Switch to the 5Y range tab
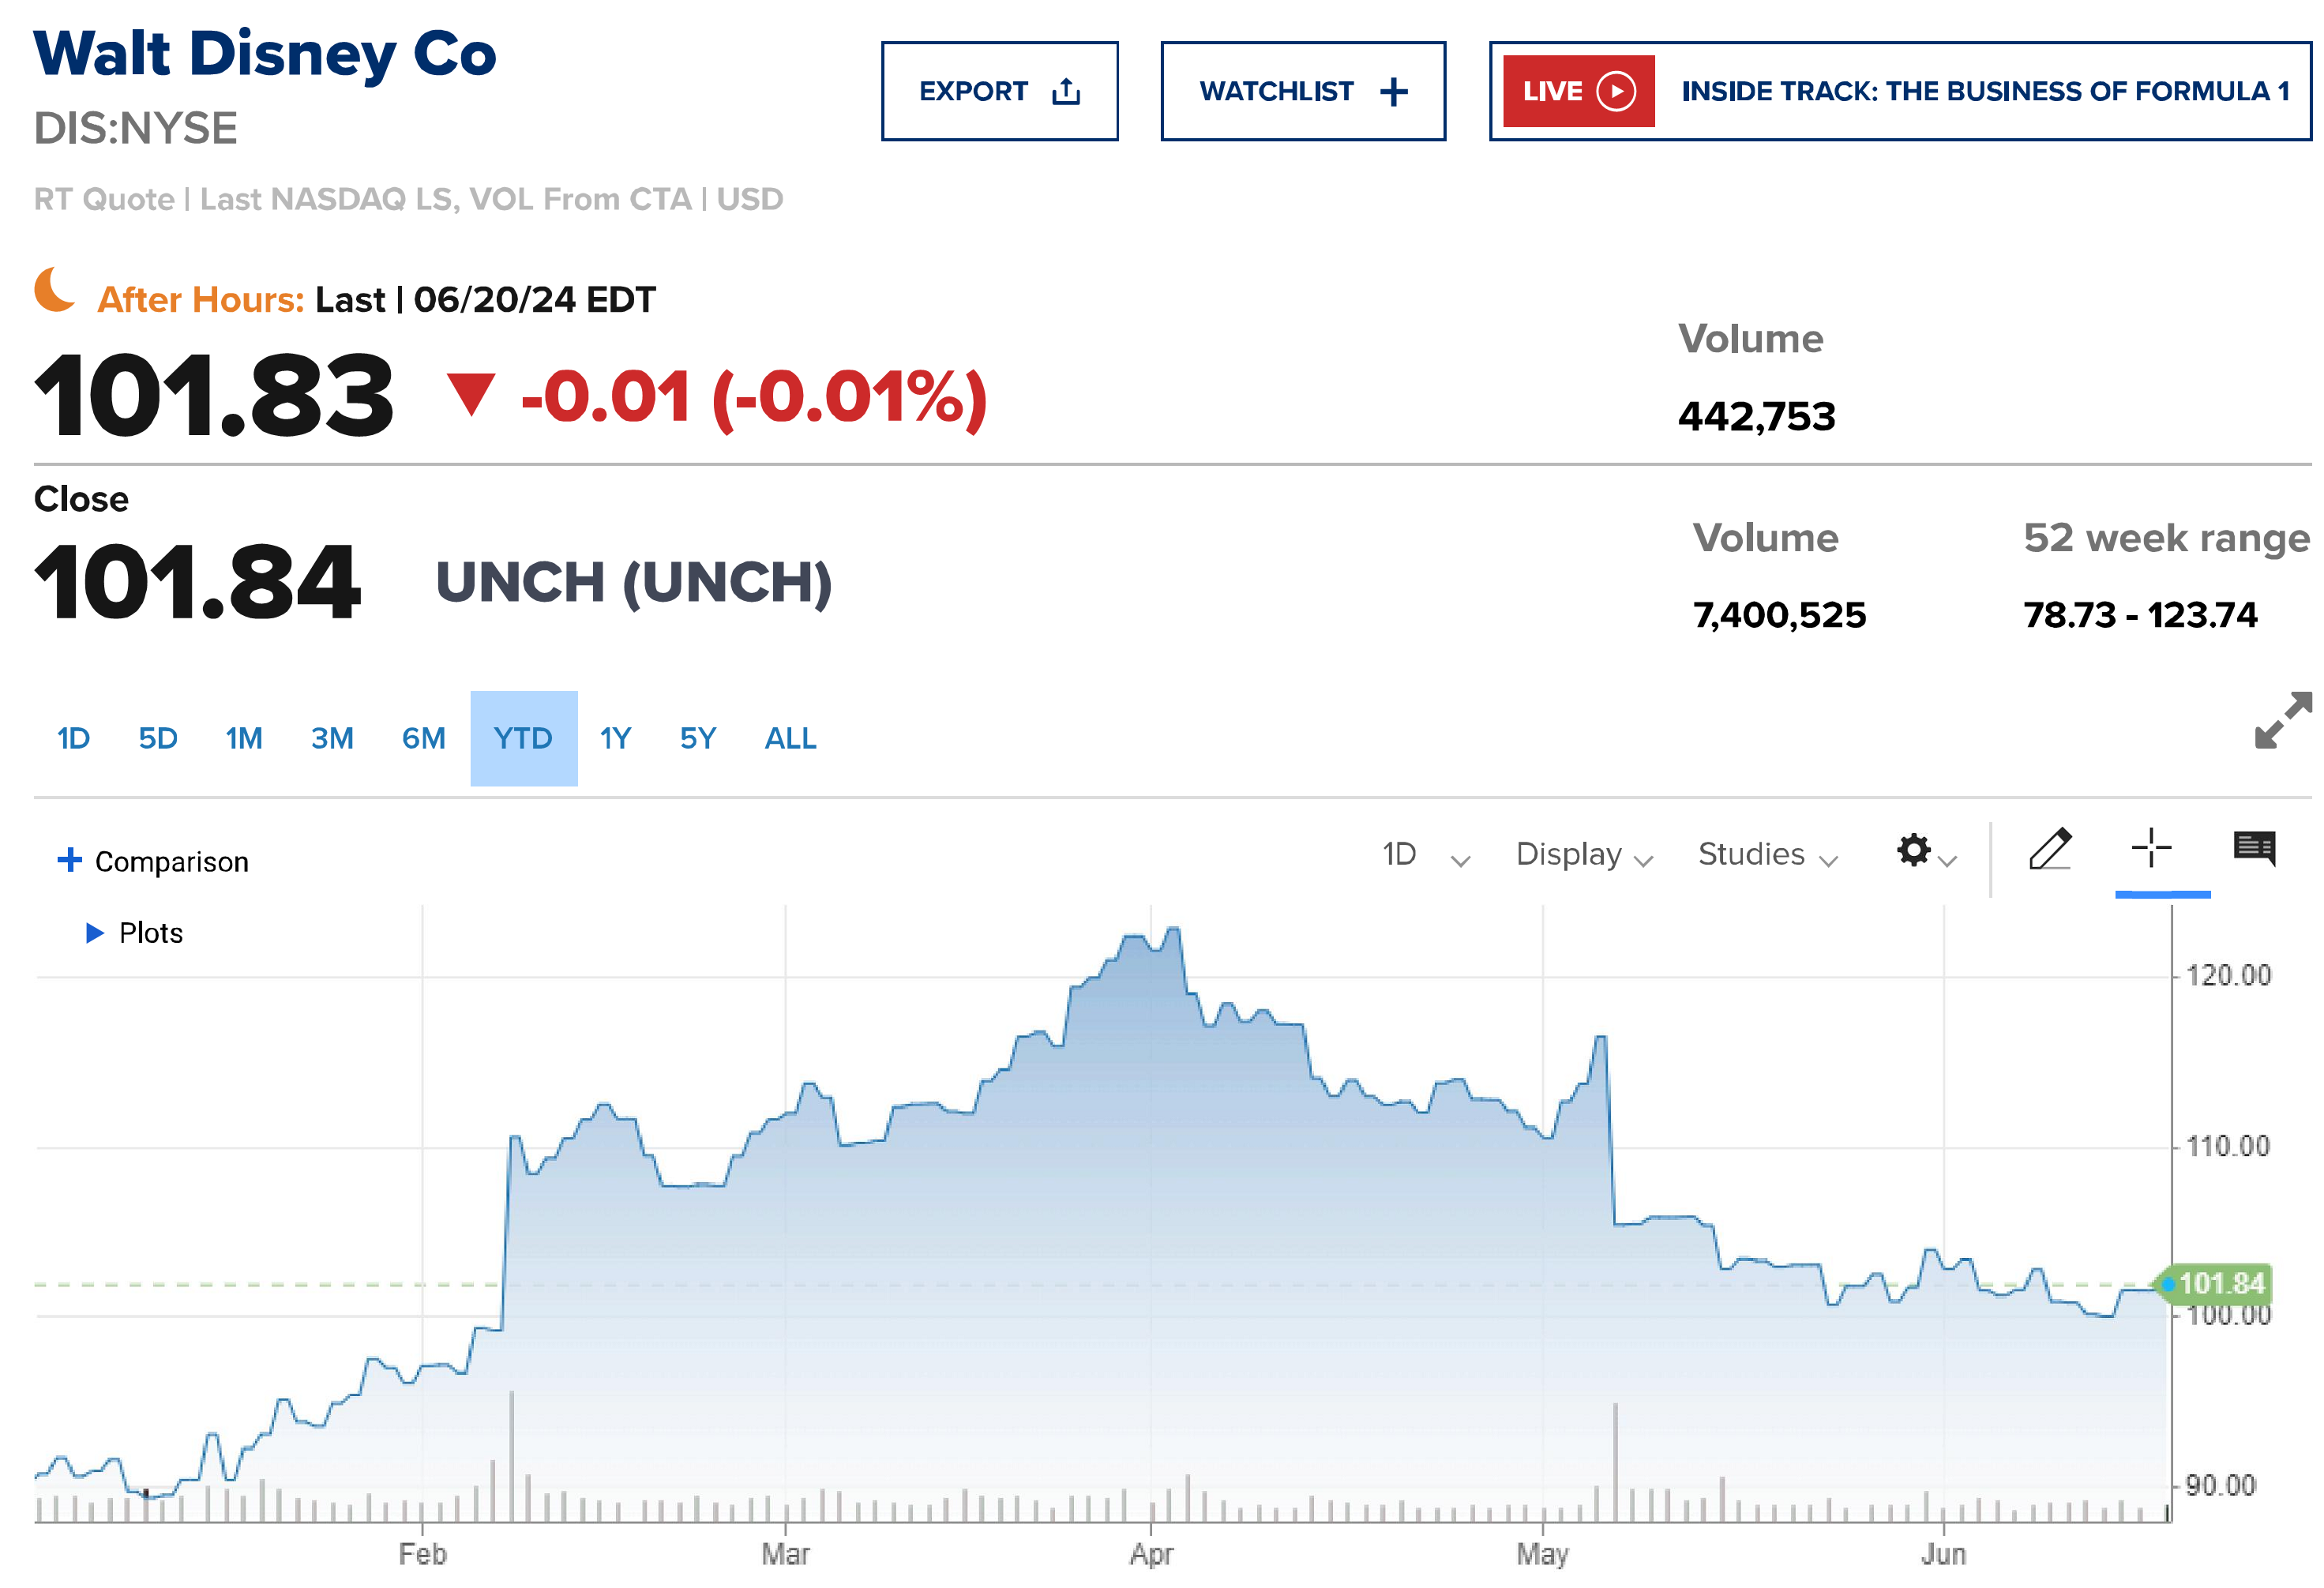This screenshot has width=2324, height=1588. [697, 739]
